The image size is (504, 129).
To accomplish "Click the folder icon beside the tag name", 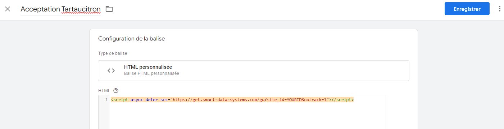I will 109,9.
